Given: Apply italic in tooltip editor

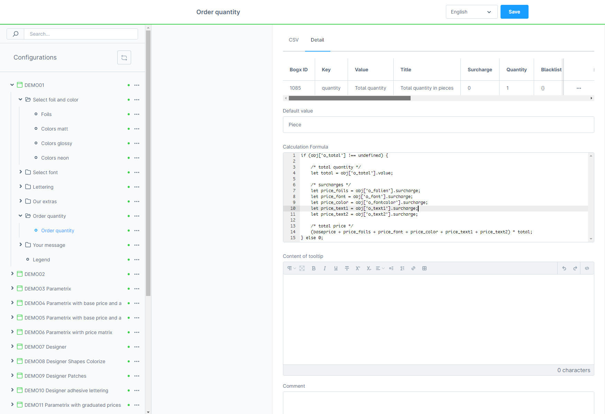Looking at the screenshot, I should click(x=325, y=268).
